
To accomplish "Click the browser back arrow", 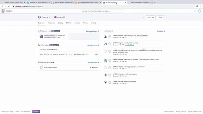I will [x=2, y=6].
